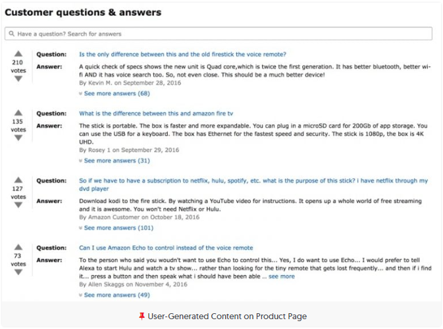Screen dimensions: 443x329
Task: Downvote the 127-vote subscription question
Action: click(18, 205)
